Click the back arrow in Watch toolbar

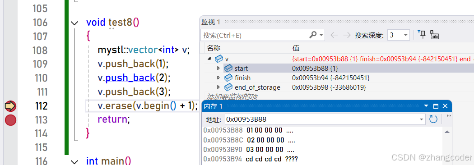tap(334, 35)
